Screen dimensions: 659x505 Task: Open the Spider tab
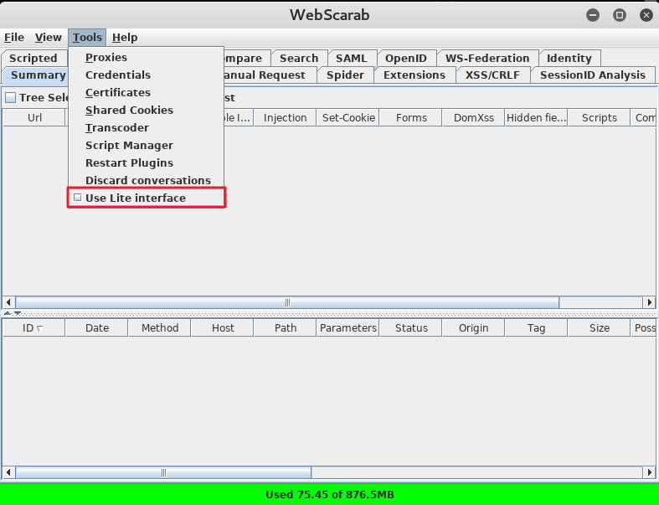click(345, 75)
